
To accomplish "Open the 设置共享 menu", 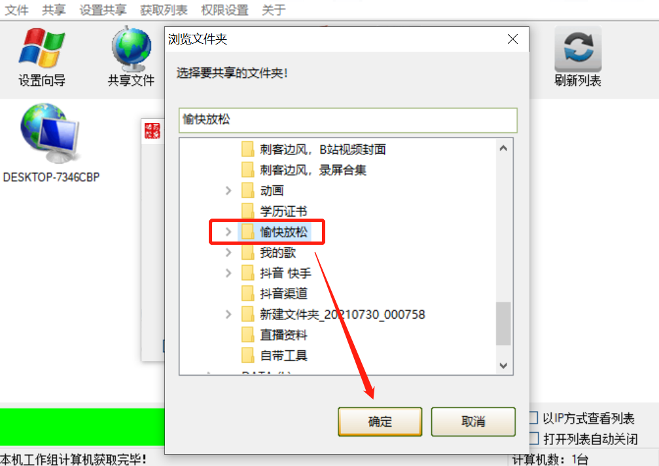I will pyautogui.click(x=103, y=10).
